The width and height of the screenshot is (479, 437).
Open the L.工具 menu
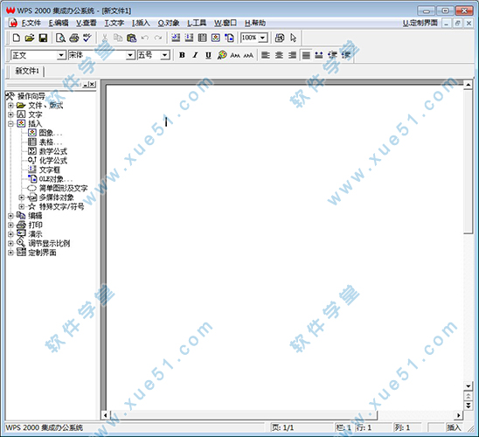197,24
